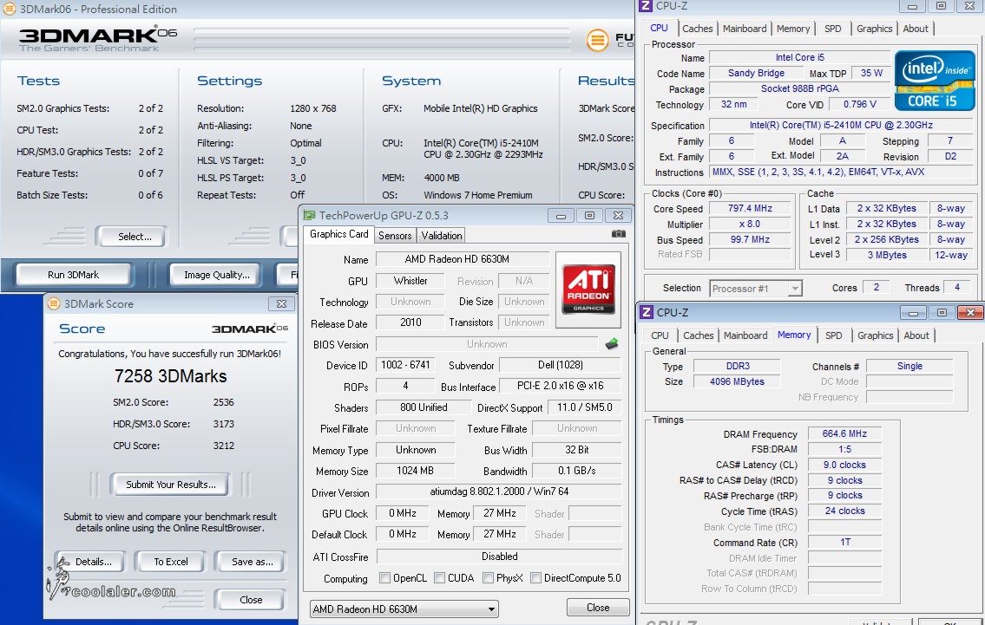Viewport: 985px width, 625px height.
Task: Click the SM2.0 Score value 2536
Action: [x=223, y=402]
